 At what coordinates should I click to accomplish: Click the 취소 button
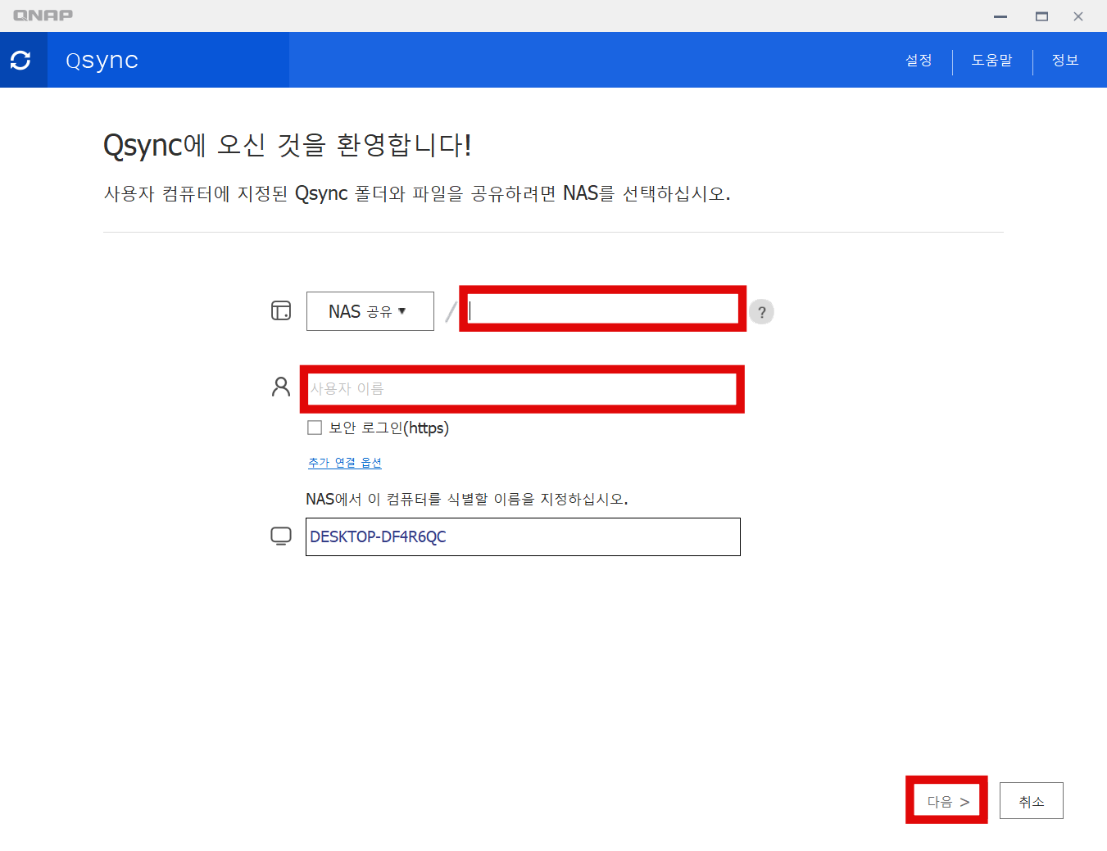[1032, 801]
